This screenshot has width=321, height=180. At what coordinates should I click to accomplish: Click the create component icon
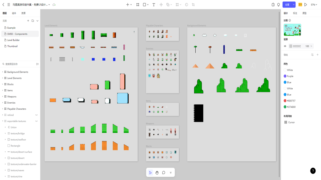[161, 4]
